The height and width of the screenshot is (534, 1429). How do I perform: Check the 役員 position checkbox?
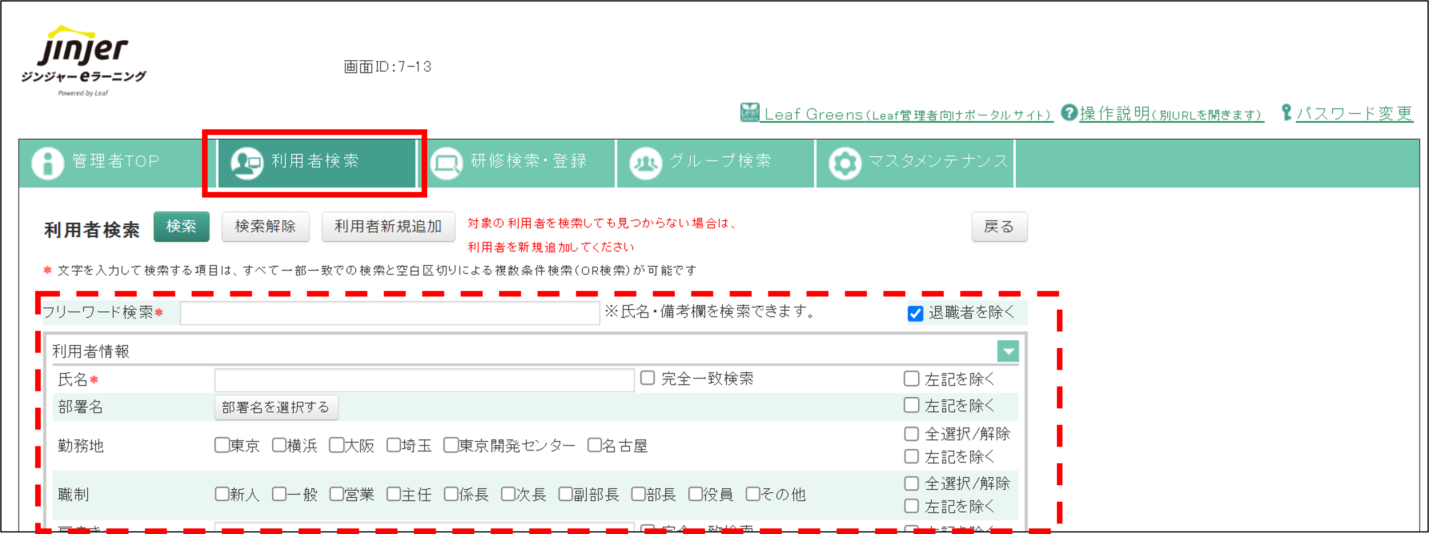pos(695,494)
